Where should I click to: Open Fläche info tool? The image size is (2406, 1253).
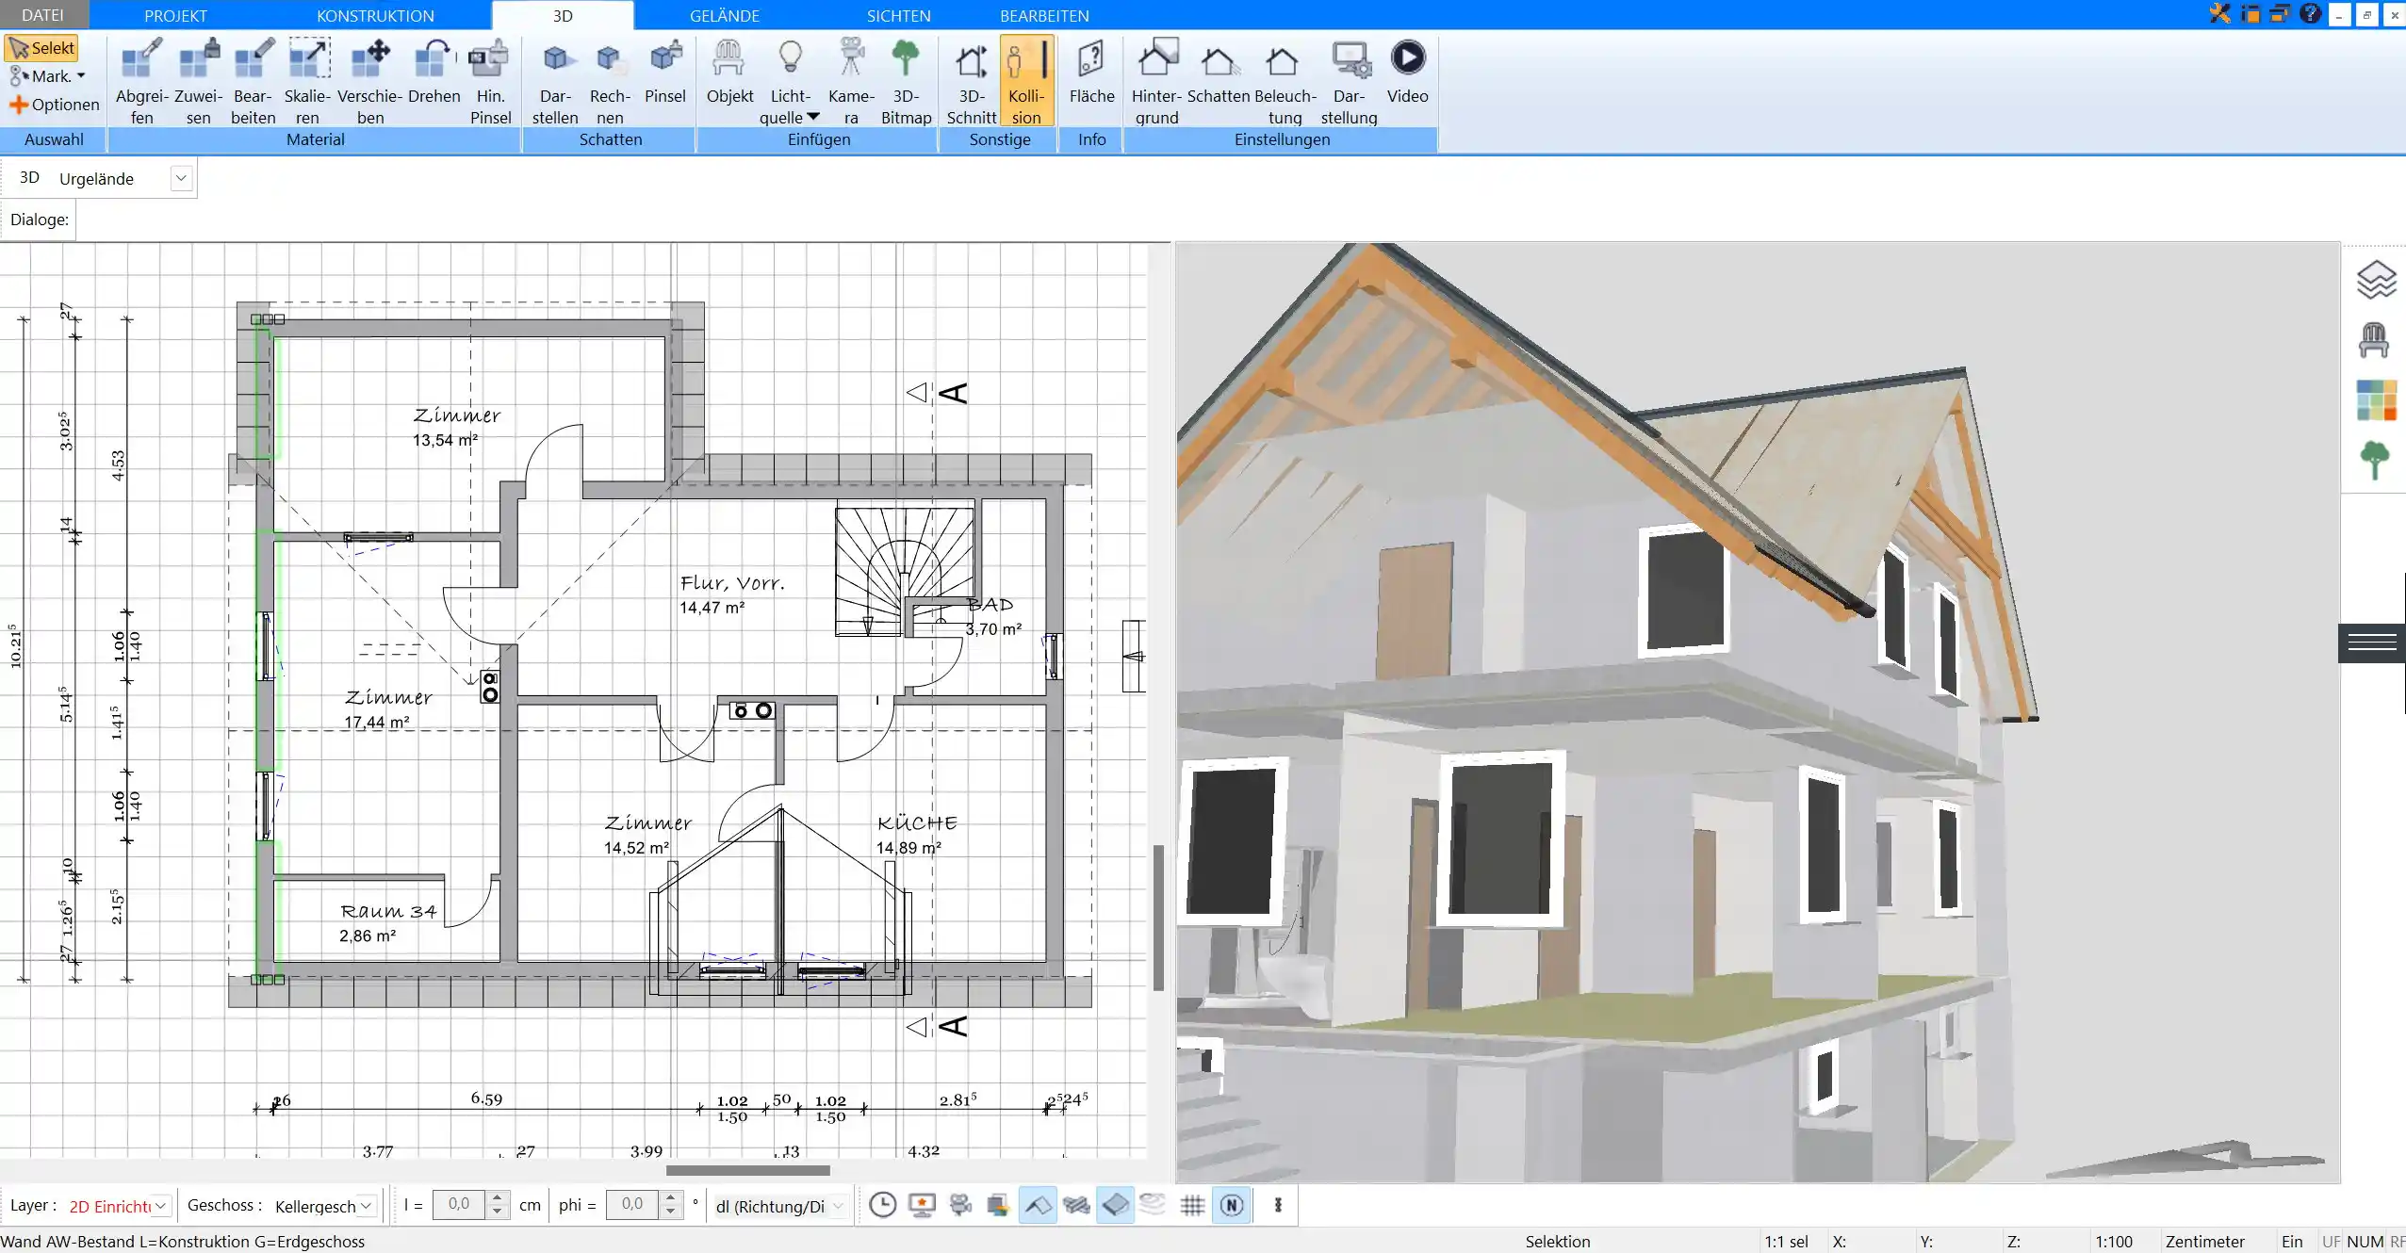click(x=1091, y=72)
